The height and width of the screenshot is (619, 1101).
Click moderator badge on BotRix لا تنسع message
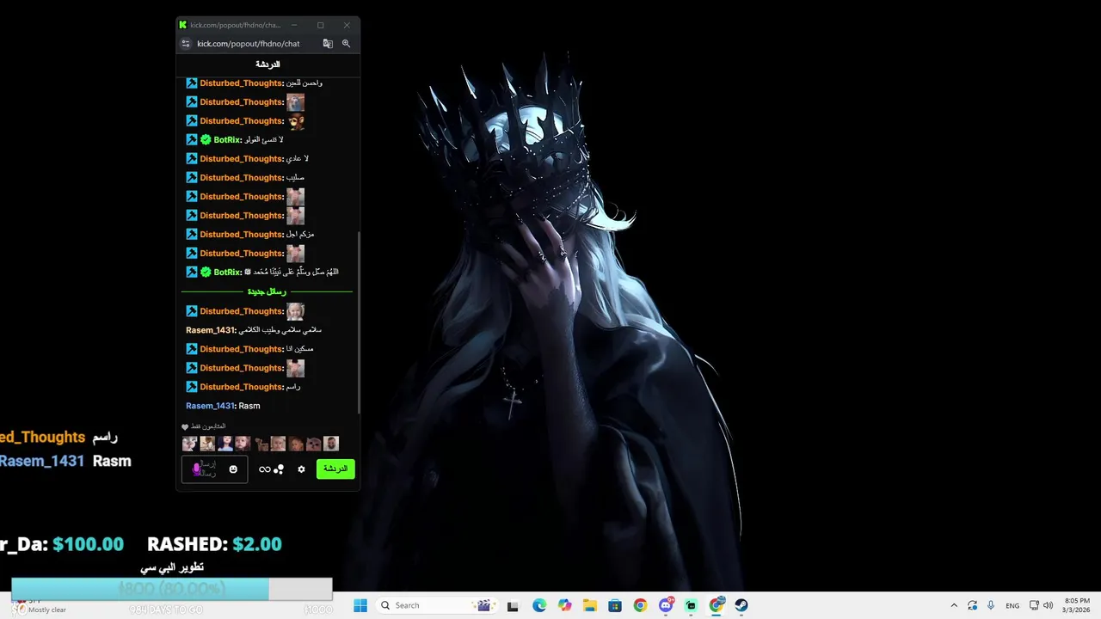pyautogui.click(x=192, y=140)
